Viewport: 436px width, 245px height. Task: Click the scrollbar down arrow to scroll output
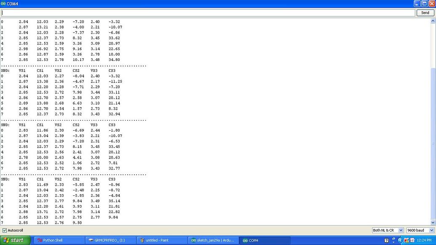coord(433,222)
